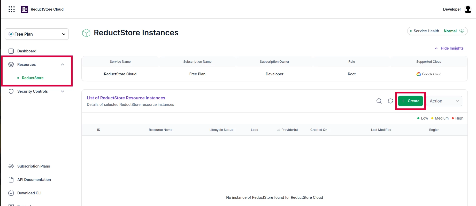Click the Service Health Normal badge
476x206 pixels.
[x=437, y=31]
